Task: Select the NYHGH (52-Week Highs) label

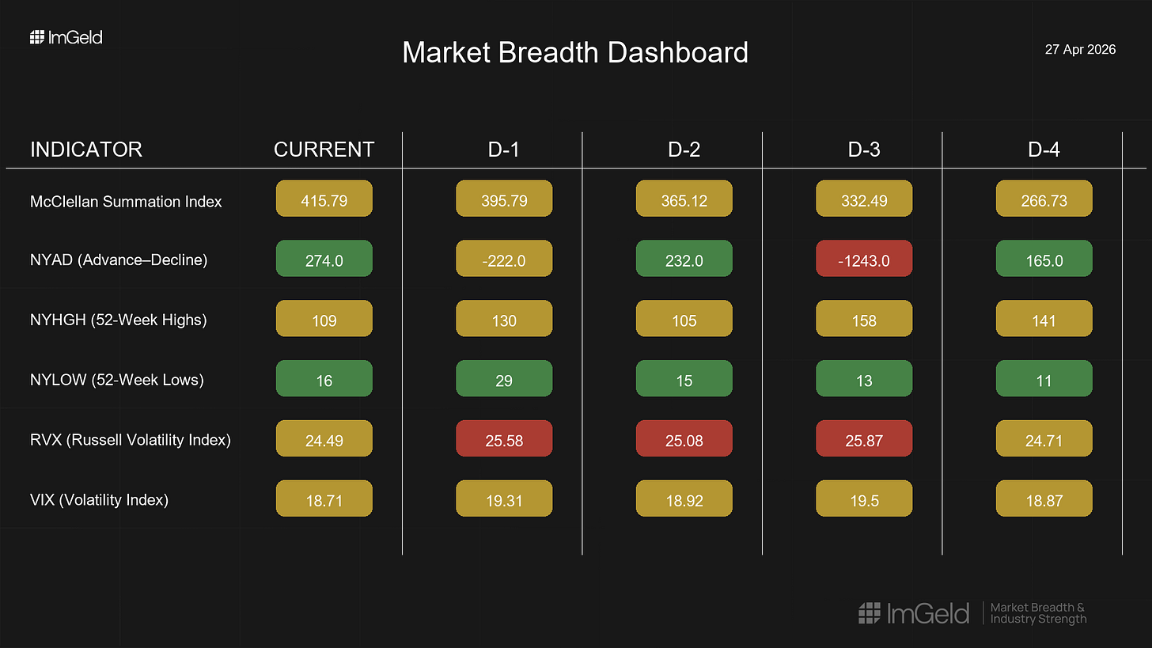Action: point(119,320)
